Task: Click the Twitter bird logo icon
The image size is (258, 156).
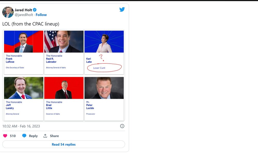Action: pos(122,9)
